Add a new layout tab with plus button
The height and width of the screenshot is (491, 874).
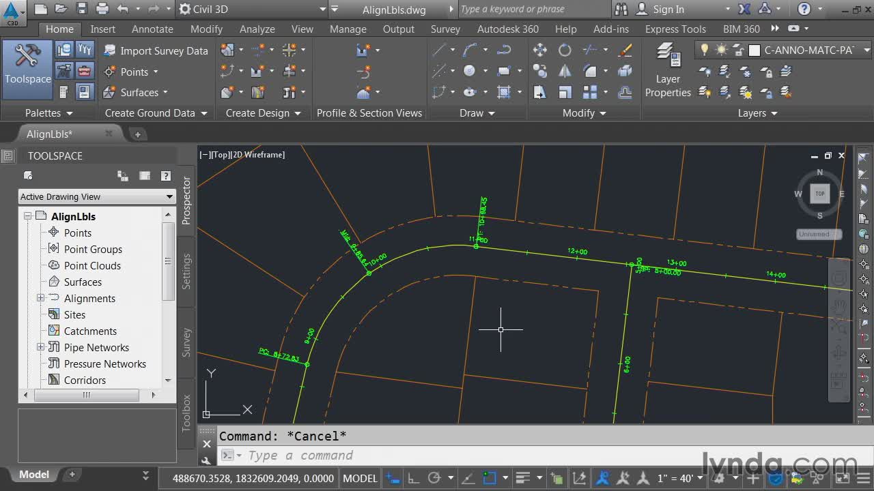point(72,474)
